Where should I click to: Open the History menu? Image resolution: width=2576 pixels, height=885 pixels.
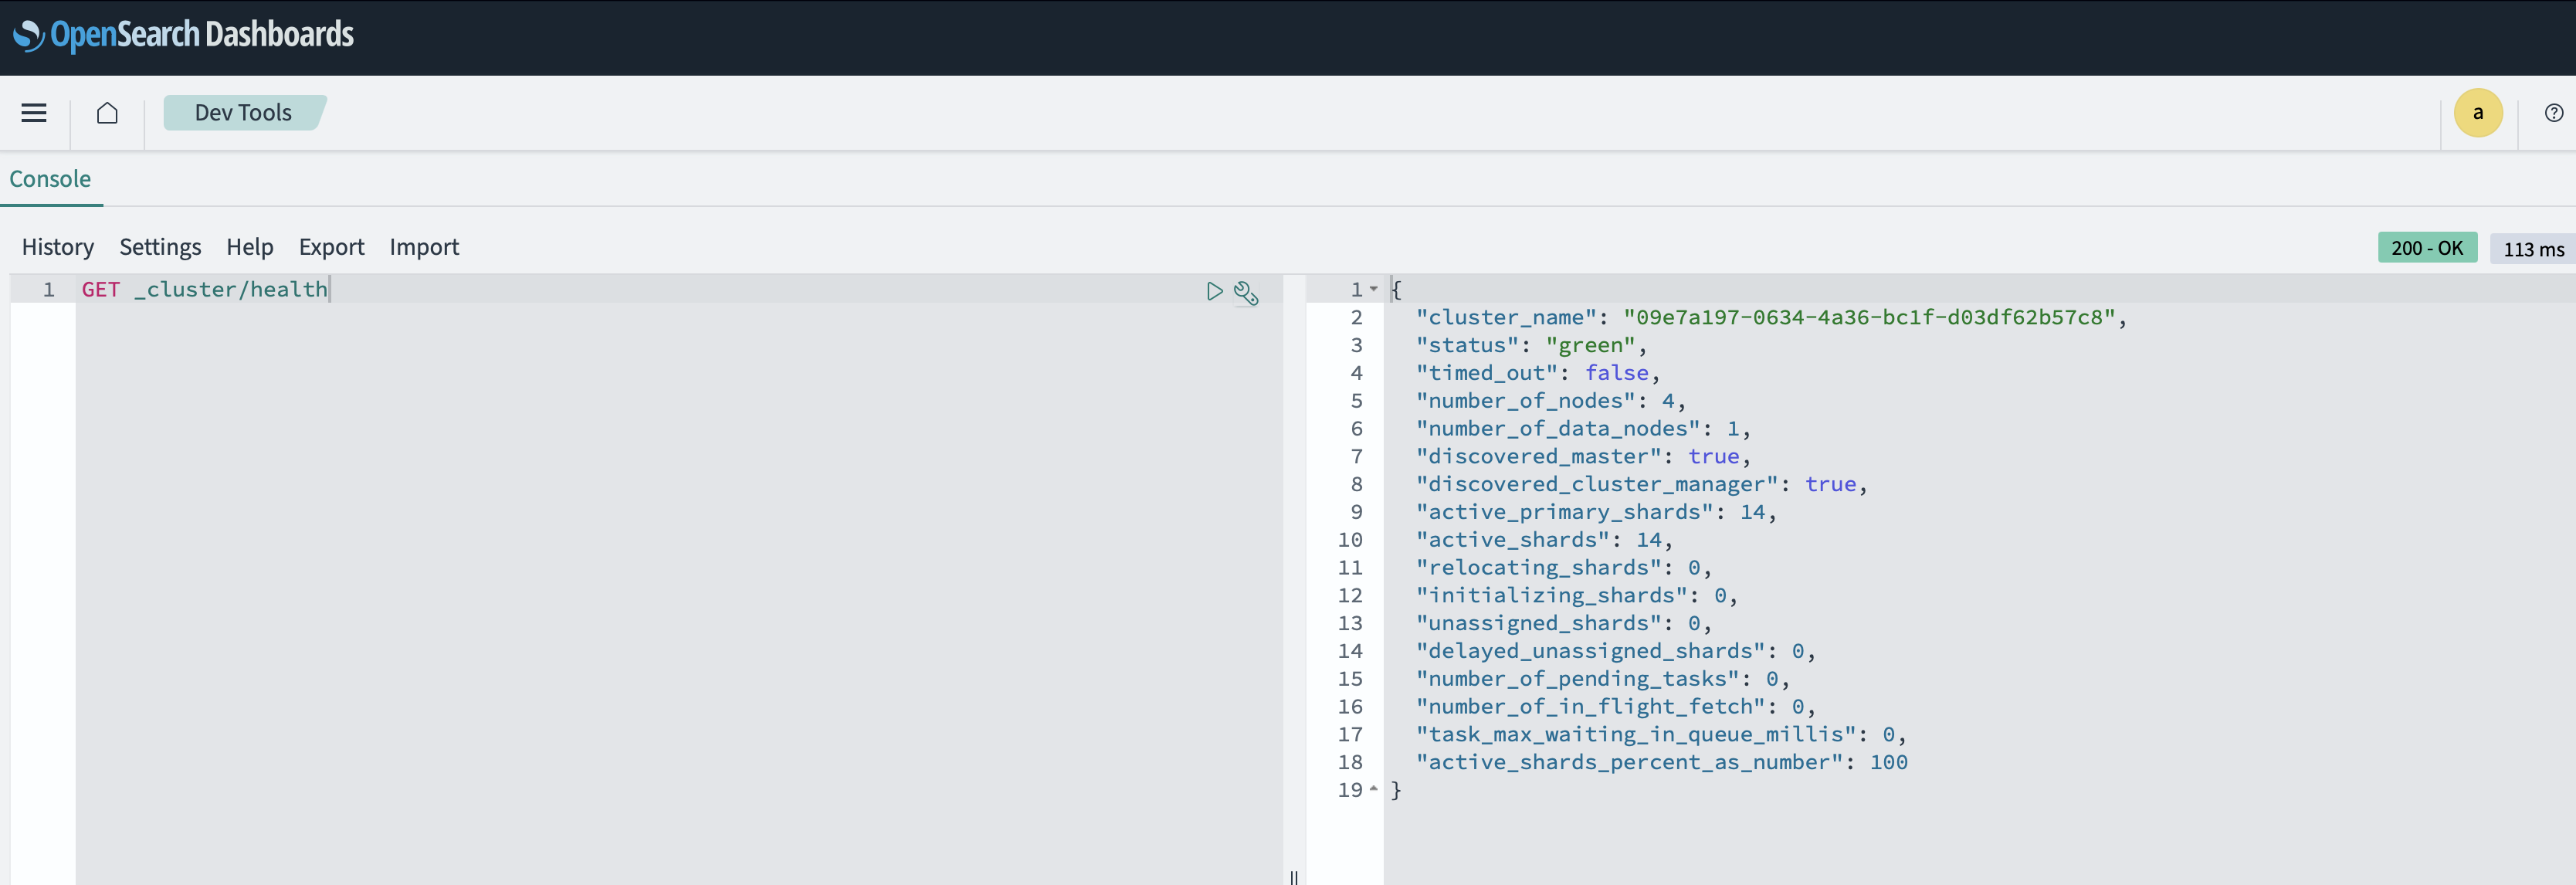click(57, 247)
